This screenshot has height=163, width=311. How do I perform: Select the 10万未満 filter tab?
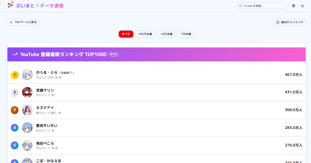tap(167, 34)
